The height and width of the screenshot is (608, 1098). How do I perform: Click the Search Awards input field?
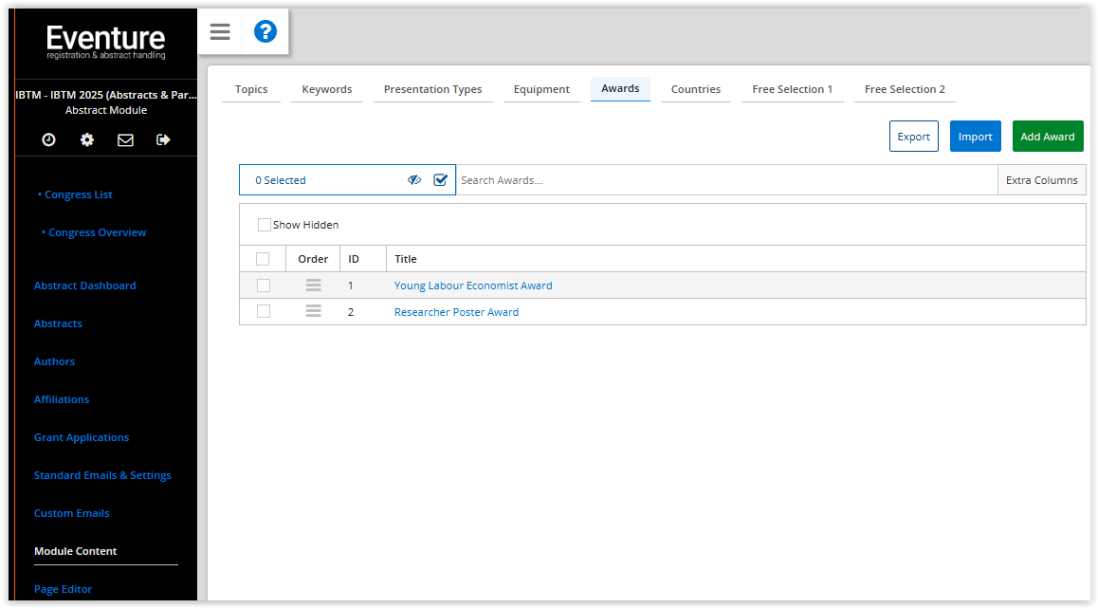(x=725, y=180)
